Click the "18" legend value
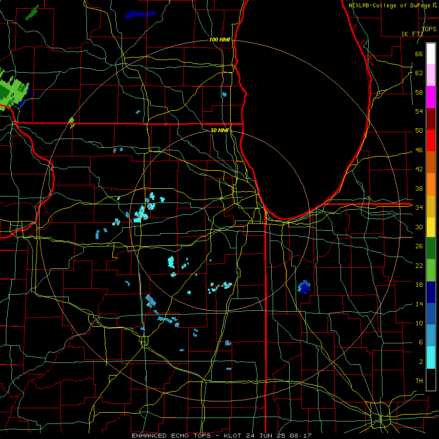 419,285
